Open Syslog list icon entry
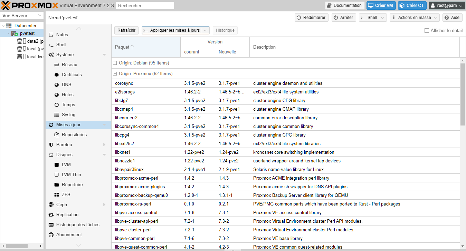 pos(57,114)
